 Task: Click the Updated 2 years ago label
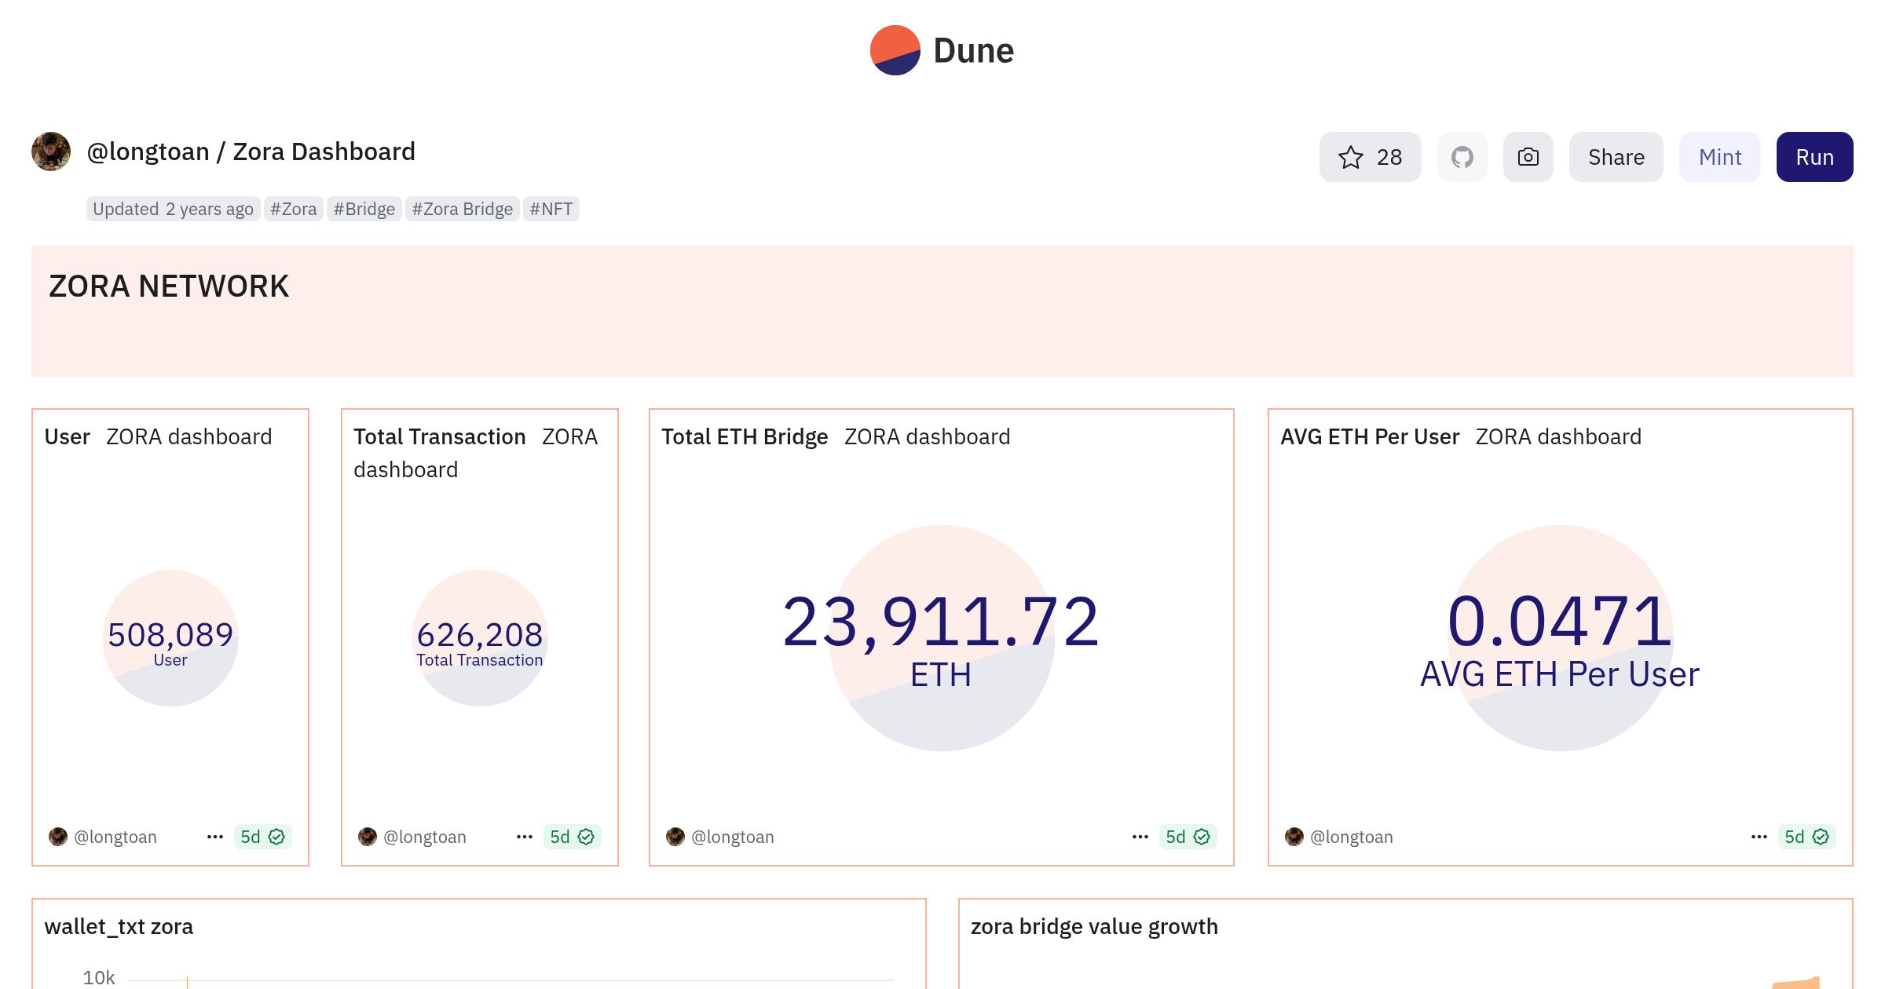pyautogui.click(x=173, y=209)
